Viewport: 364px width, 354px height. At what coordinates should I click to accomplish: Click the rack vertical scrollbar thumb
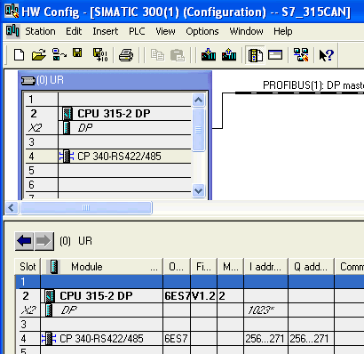tap(198, 130)
